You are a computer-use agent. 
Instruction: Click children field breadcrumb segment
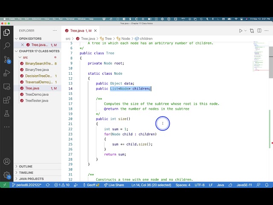[x=144, y=38]
